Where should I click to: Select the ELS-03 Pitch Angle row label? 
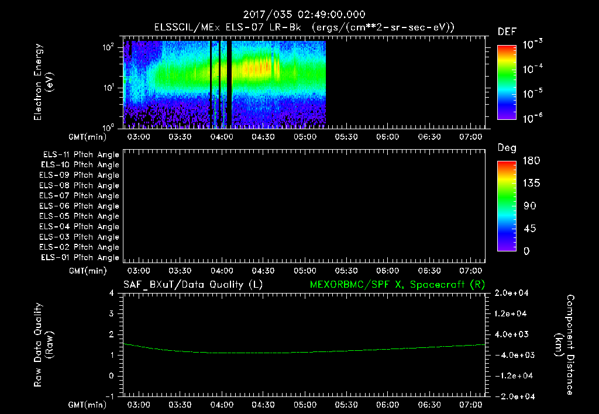[79, 237]
